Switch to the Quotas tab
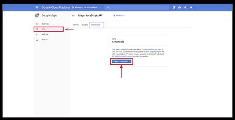This screenshot has width=235, height=120. [85, 25]
